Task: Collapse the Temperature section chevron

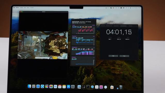Action: (x=94, y=48)
